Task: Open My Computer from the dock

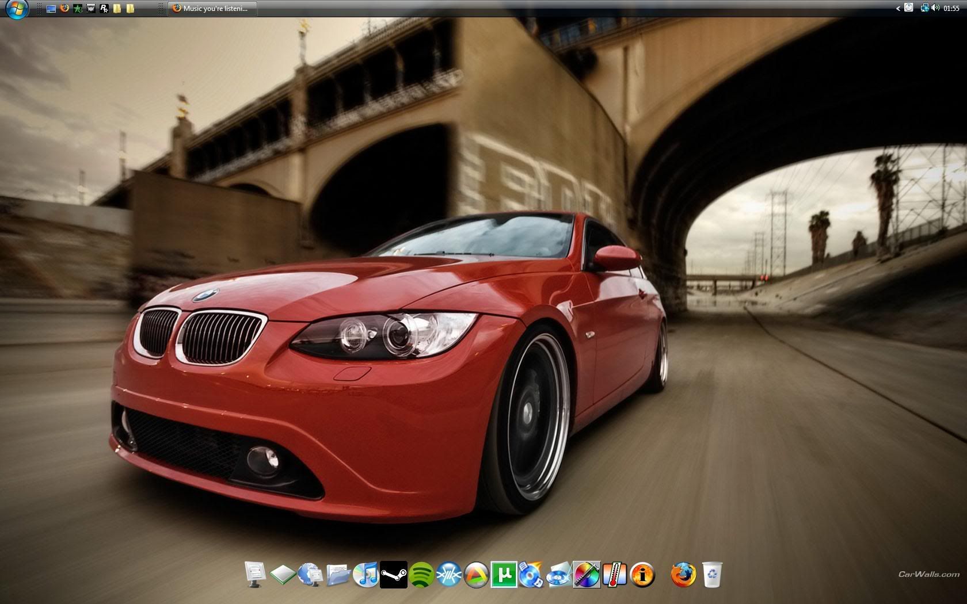Action: pos(255,575)
